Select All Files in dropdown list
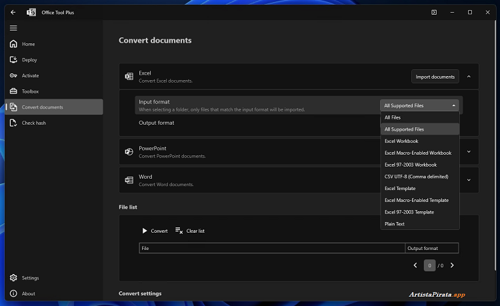Image resolution: width=500 pixels, height=306 pixels. click(x=420, y=117)
